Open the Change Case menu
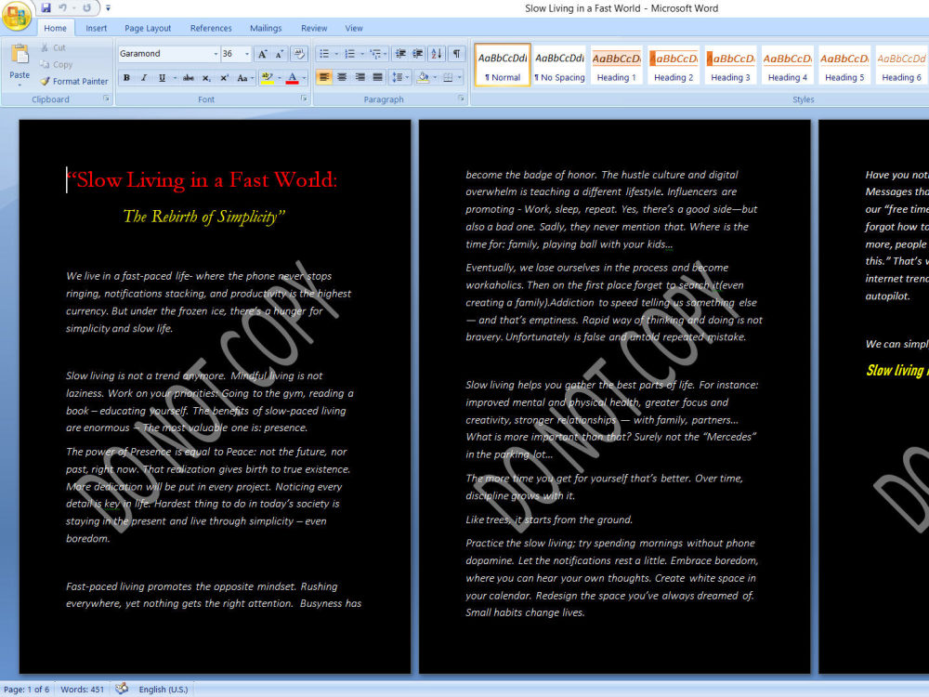Screen dimensions: 929x697 (244, 78)
